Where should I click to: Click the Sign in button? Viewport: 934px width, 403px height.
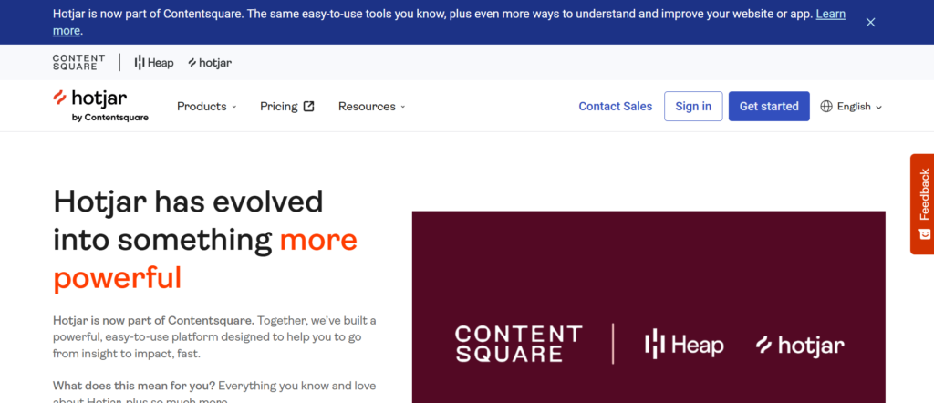[693, 107]
